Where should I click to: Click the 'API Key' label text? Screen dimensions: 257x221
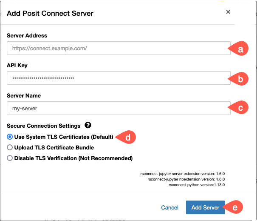[x=17, y=66]
